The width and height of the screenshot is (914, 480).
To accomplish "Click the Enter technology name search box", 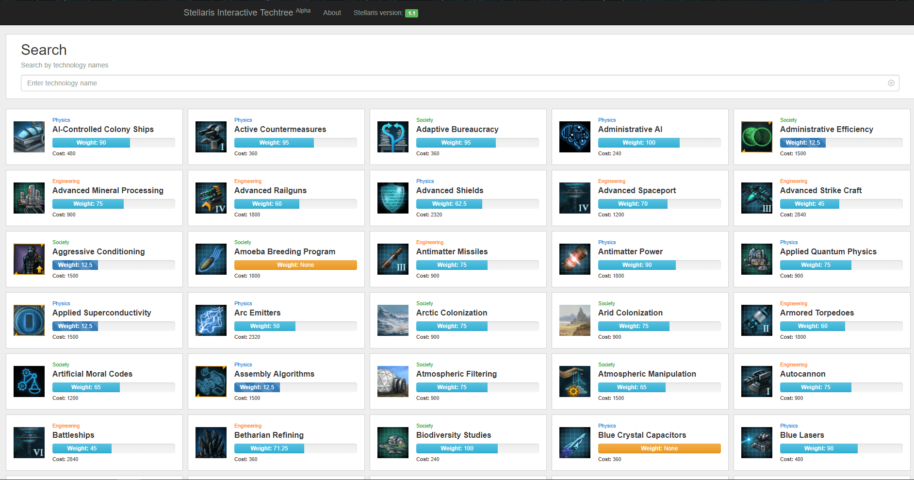I will [460, 83].
